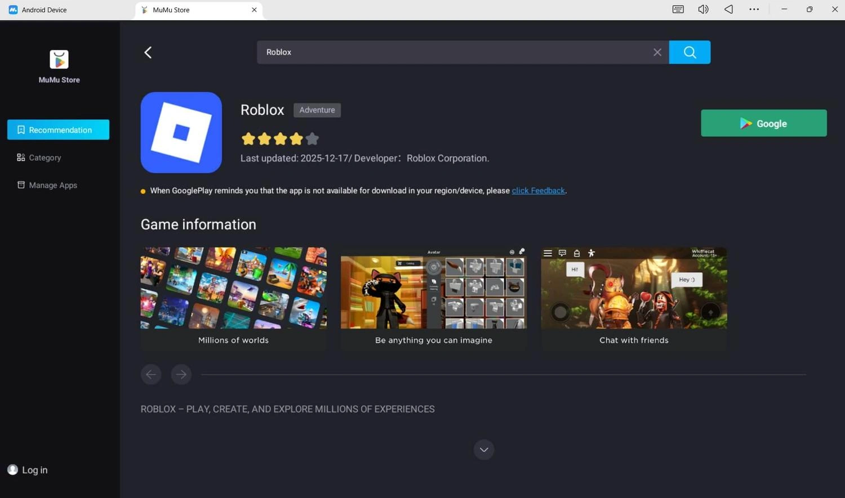
Task: Go back with the left carousel arrow
Action: point(151,374)
